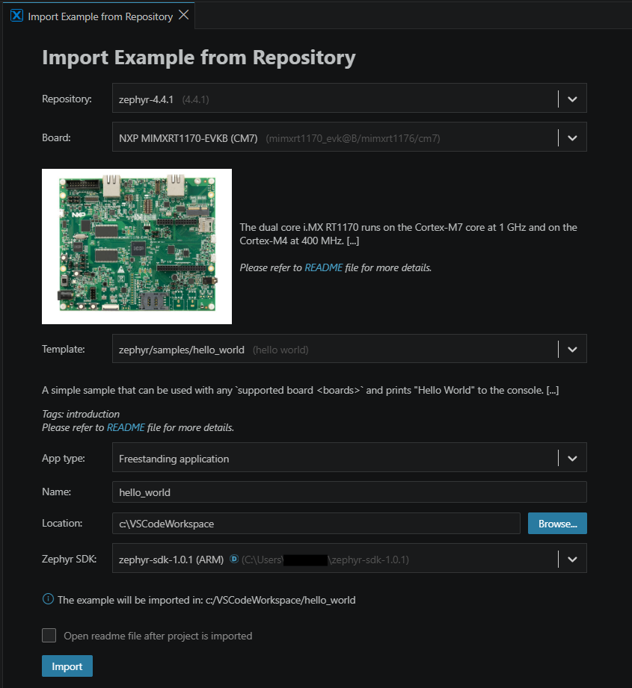Viewport: 632px width, 688px height.
Task: Click the import path text c:/VSCodeWorkspace/hello_world
Action: pos(280,600)
